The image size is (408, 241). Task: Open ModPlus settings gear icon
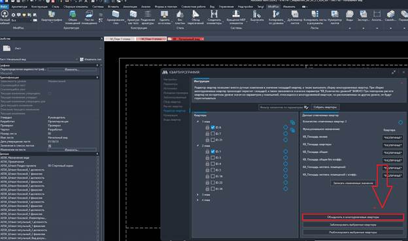(14, 15)
